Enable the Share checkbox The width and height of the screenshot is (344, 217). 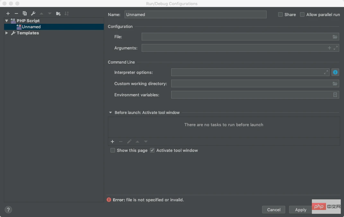point(280,14)
